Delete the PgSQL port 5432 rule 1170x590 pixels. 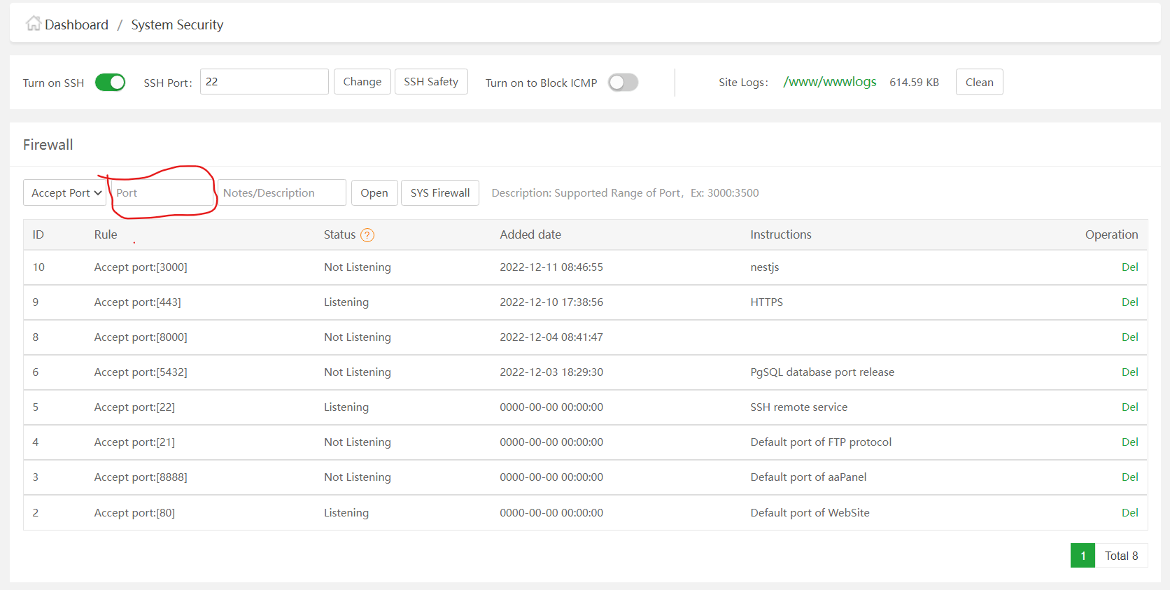click(x=1129, y=372)
